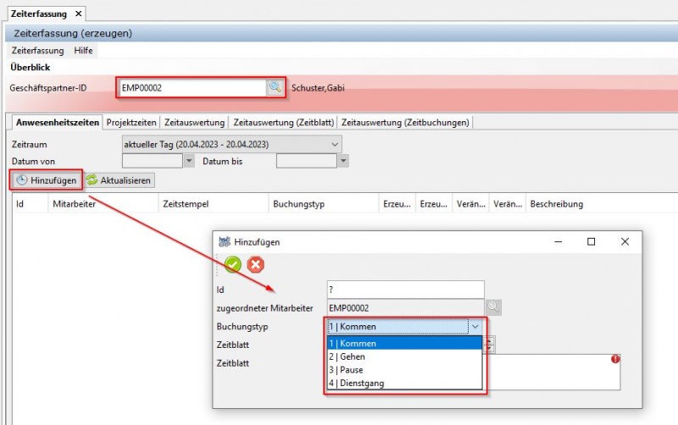The image size is (678, 425).
Task: Switch to Zeitauswertung (Zeitblatt) tab
Action: 283,122
